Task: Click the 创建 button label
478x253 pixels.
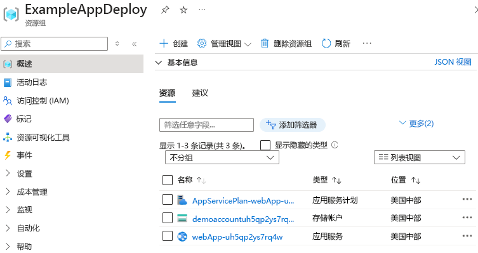Action: 180,44
